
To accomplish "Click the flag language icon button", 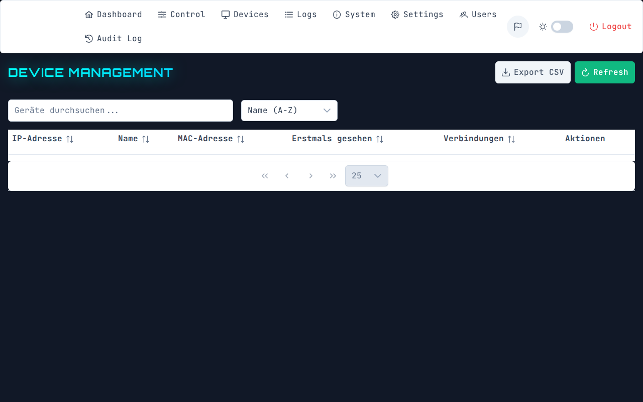I will coord(517,27).
